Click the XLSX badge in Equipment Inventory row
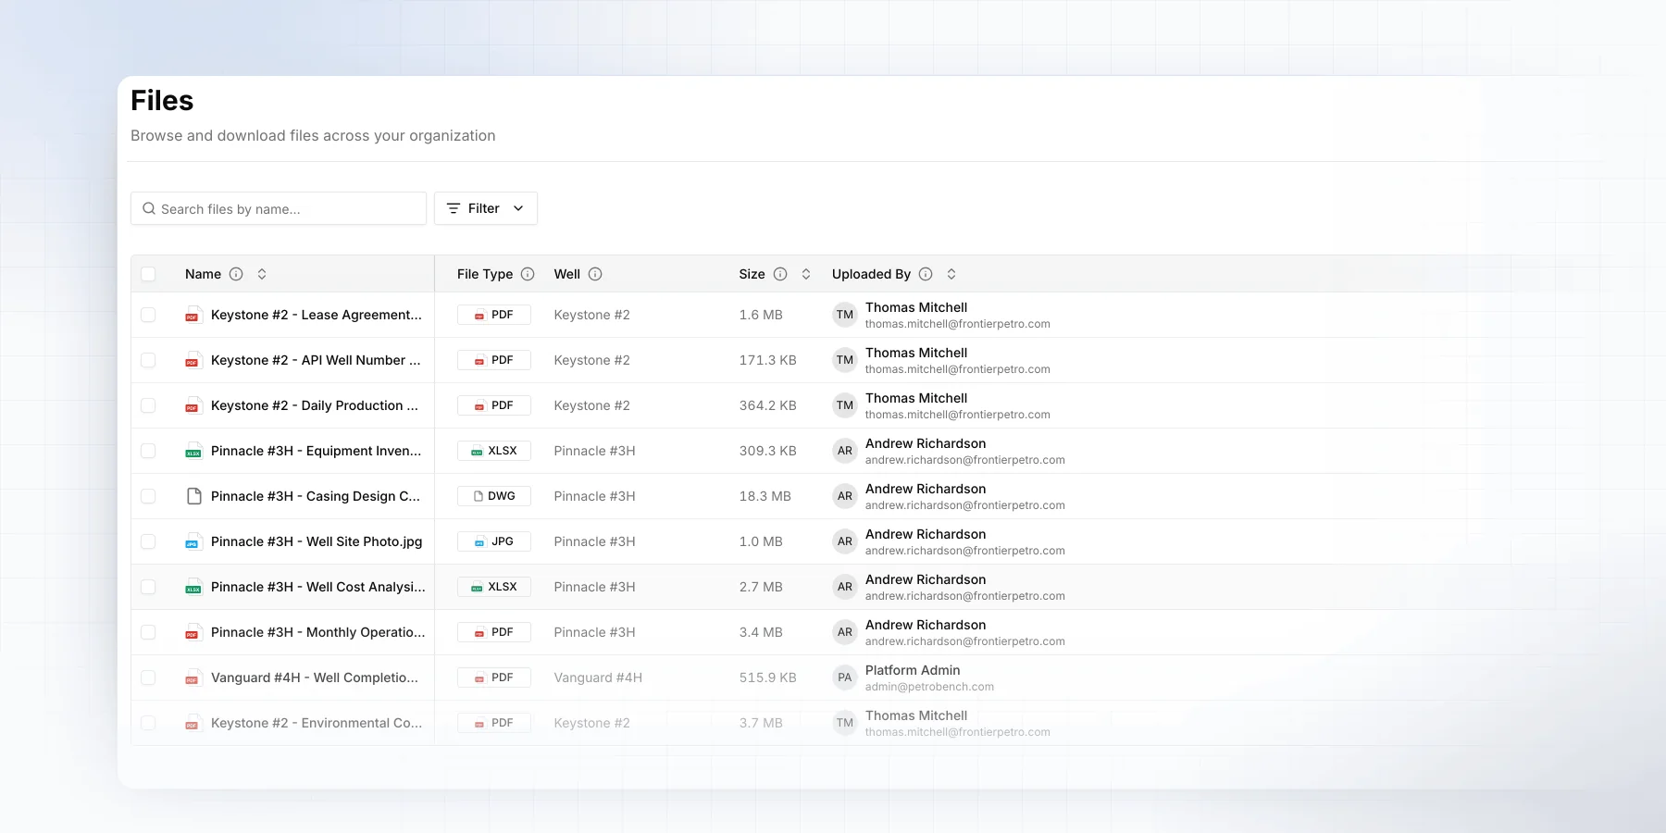This screenshot has height=833, width=1666. pyautogui.click(x=494, y=451)
